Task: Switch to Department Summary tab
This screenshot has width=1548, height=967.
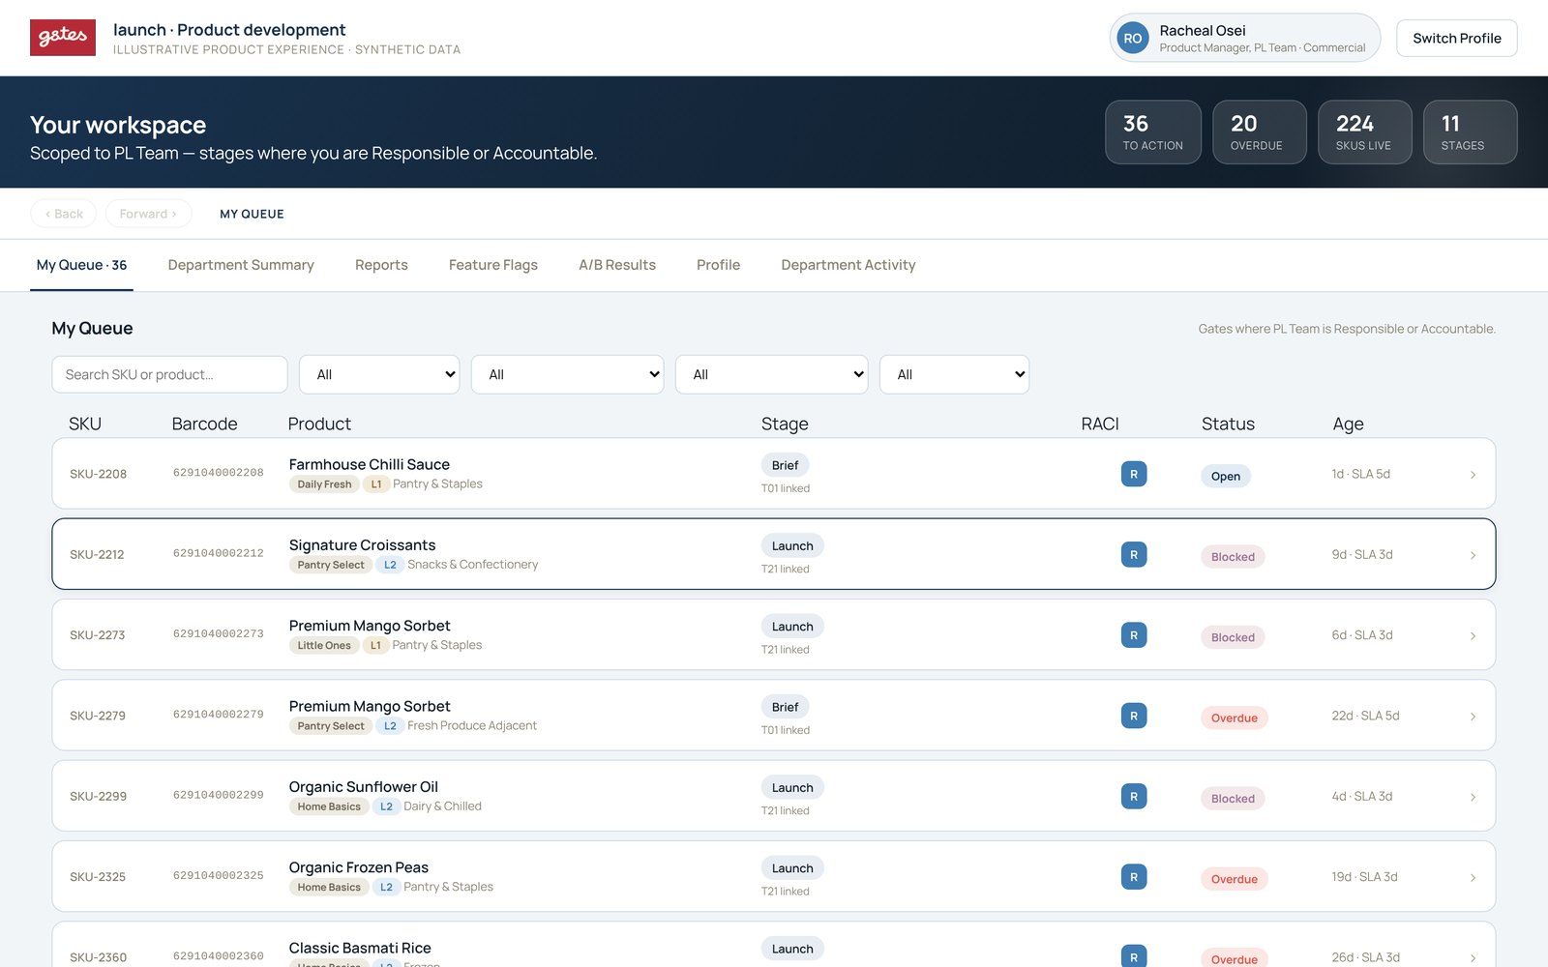Action: click(x=241, y=265)
